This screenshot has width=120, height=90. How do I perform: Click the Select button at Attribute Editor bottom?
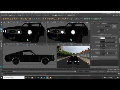(x=95, y=67)
